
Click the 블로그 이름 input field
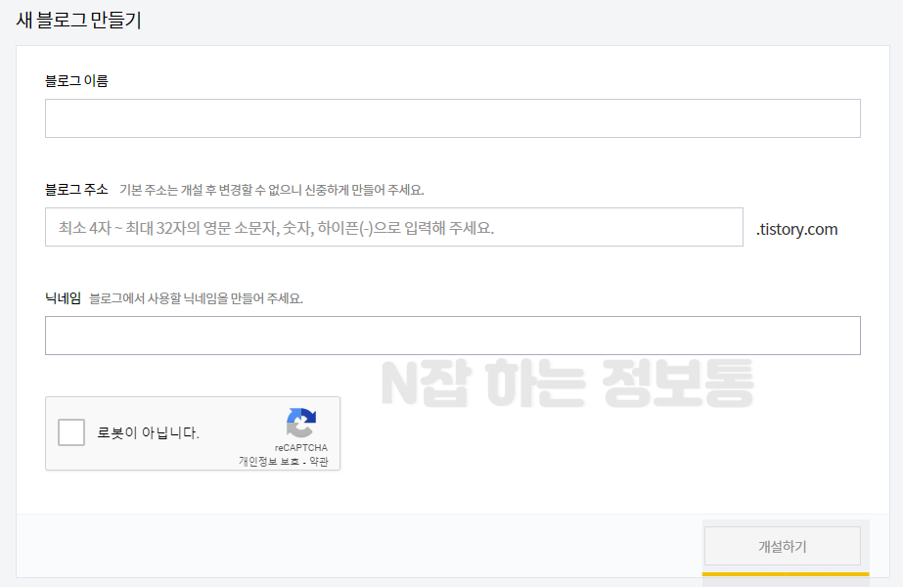pos(453,118)
